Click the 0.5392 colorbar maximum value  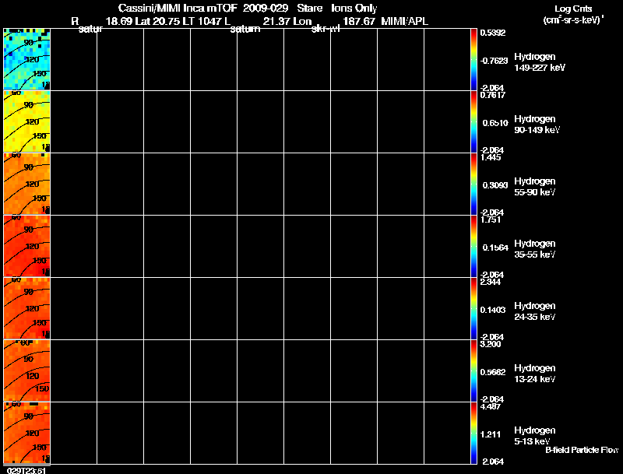point(493,33)
